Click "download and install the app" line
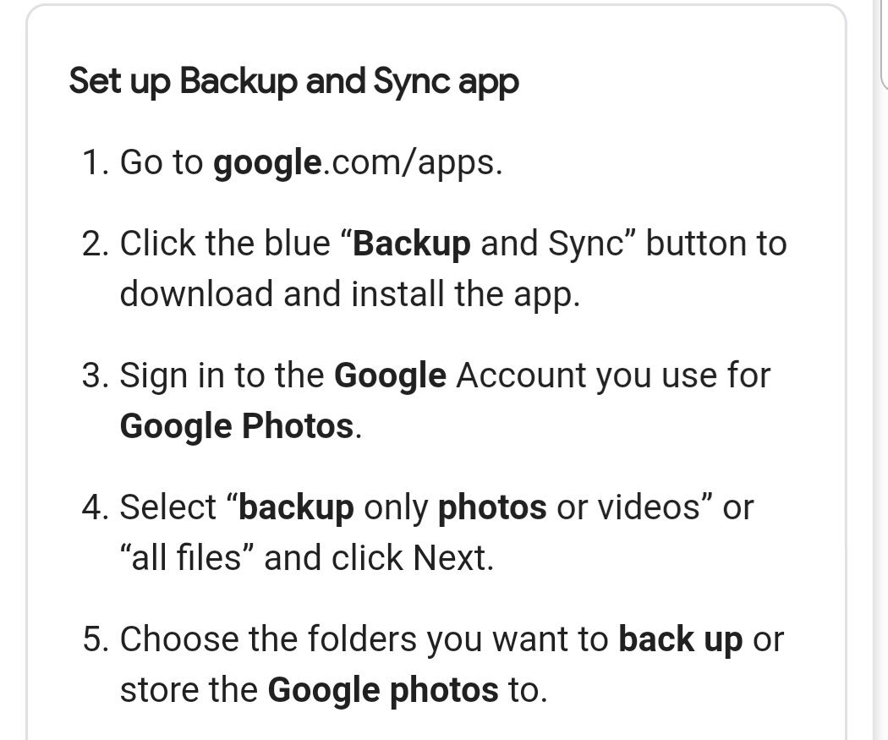This screenshot has width=888, height=740. click(350, 294)
